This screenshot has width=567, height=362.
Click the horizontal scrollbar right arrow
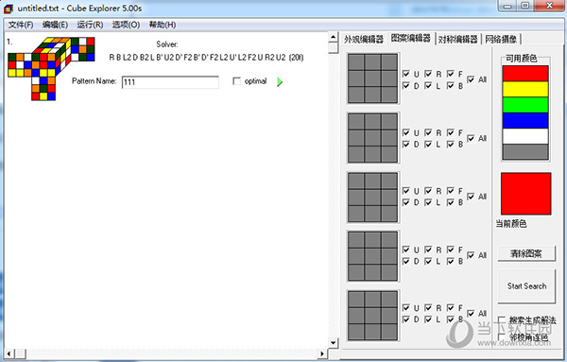pyautogui.click(x=321, y=353)
